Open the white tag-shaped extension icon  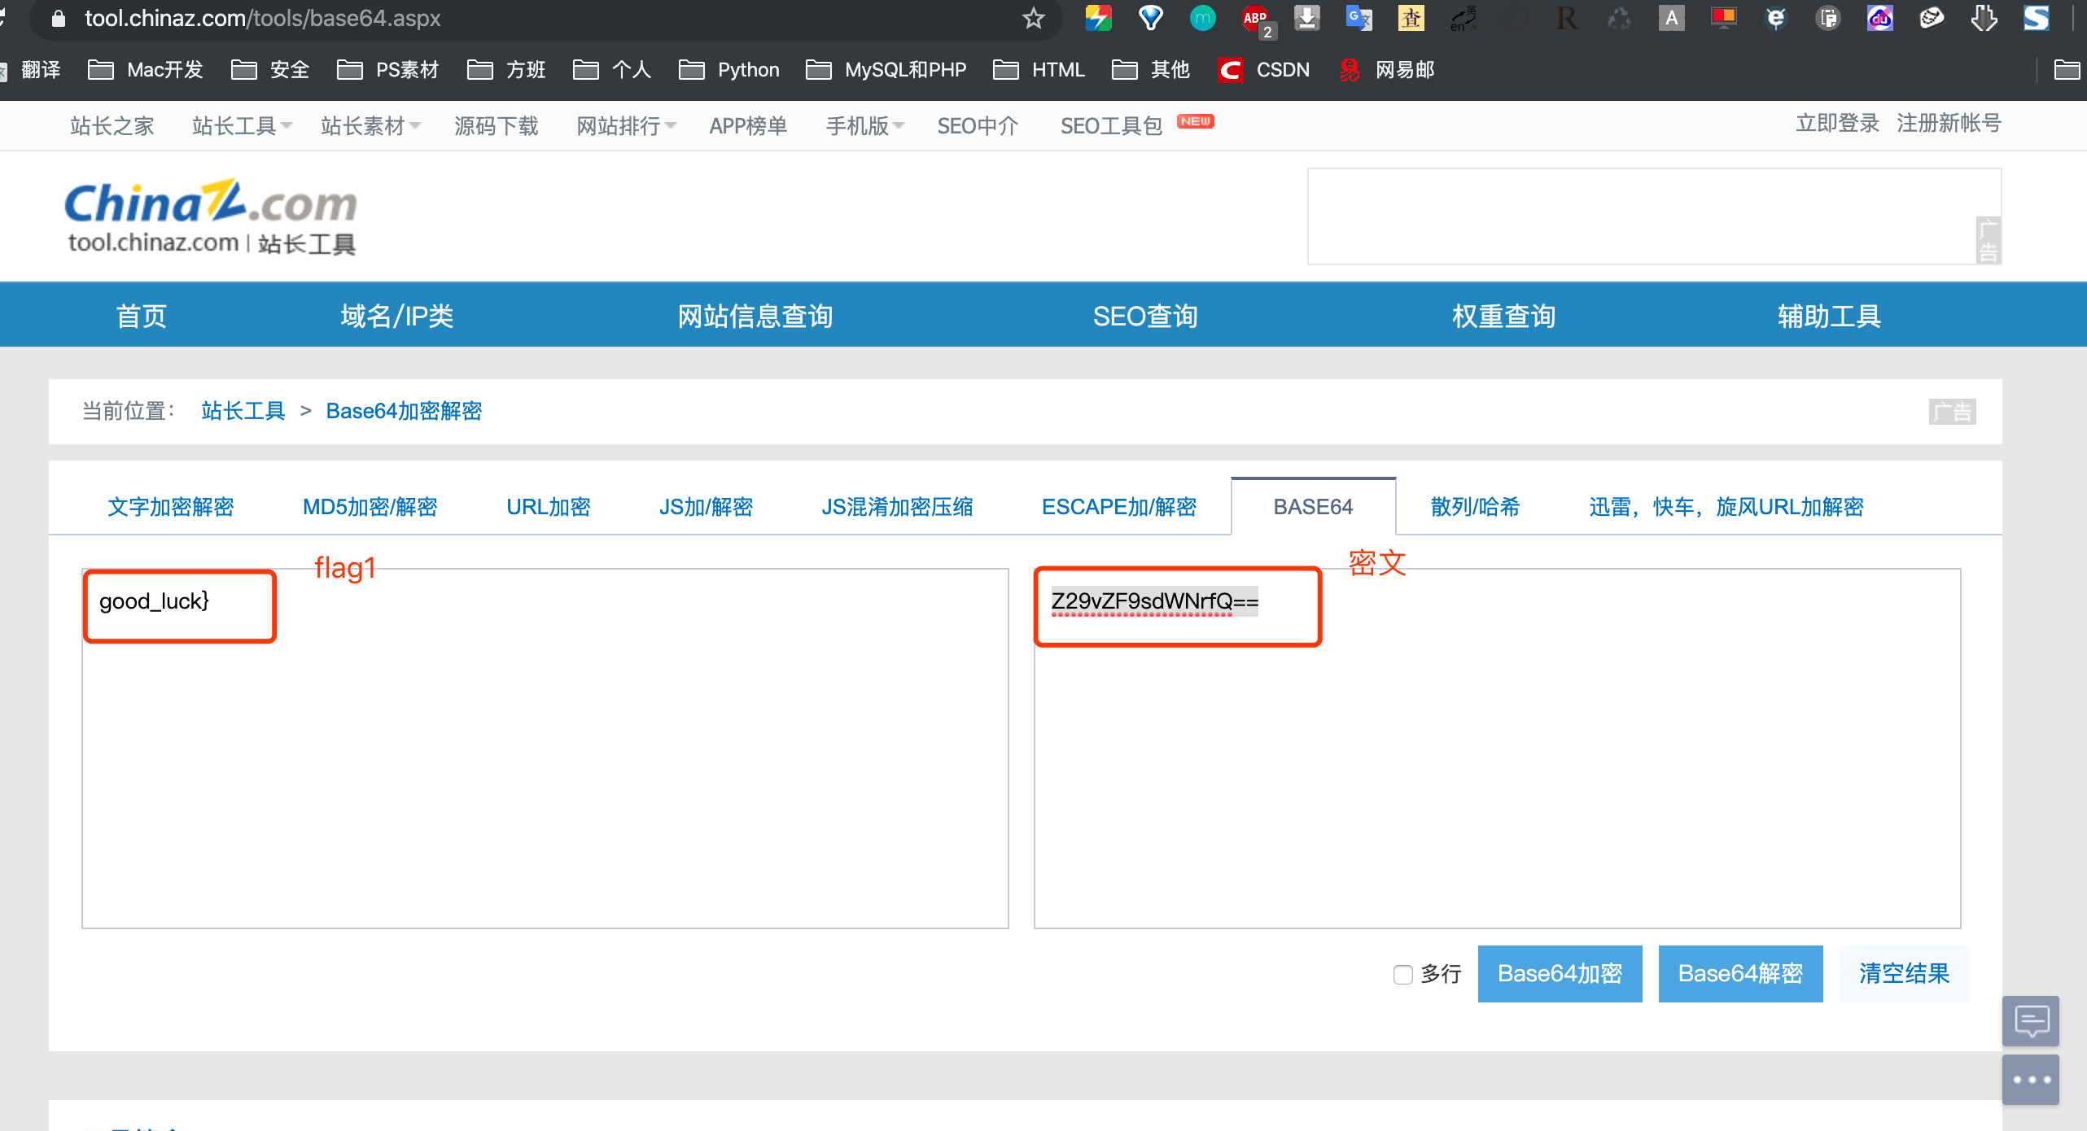click(1932, 18)
